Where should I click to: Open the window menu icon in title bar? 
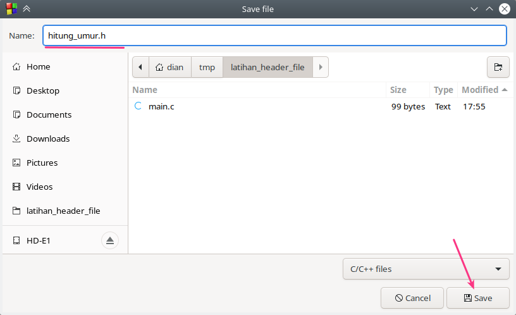point(11,9)
